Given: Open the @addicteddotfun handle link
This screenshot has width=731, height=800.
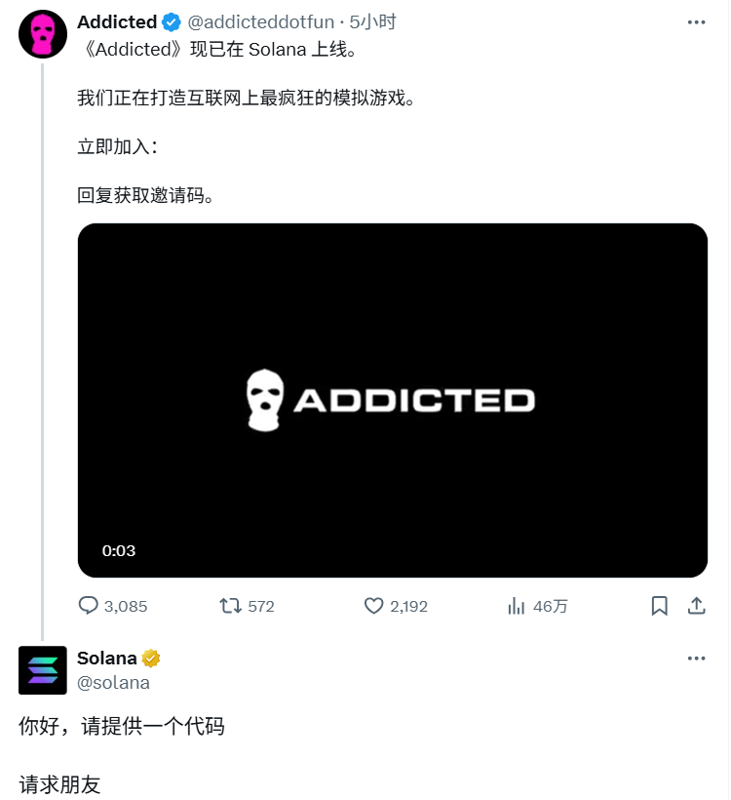Looking at the screenshot, I should pos(261,21).
